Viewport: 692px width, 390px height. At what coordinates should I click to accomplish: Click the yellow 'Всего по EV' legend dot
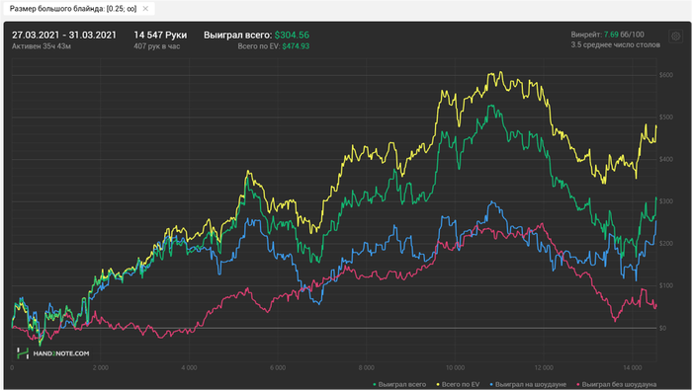coord(438,385)
